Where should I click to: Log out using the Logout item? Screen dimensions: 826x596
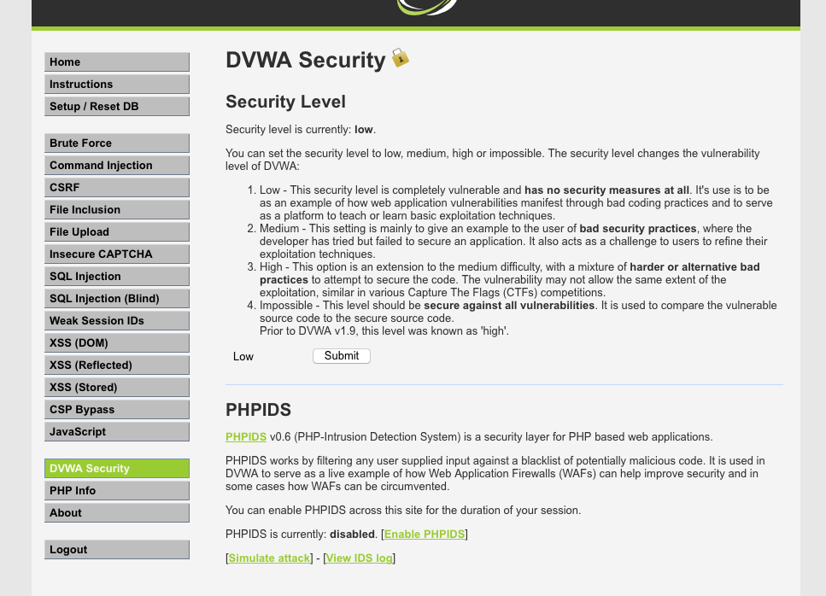coord(117,549)
